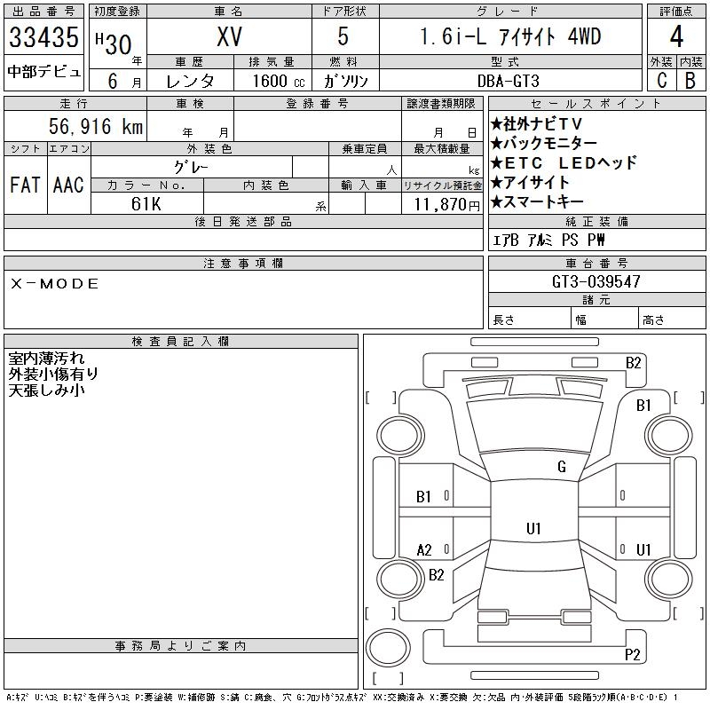Click the inspector note 室内薄汚れ
710x710 pixels.
(x=47, y=359)
